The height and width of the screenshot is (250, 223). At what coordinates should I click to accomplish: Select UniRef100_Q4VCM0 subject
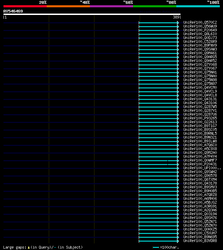click(200, 87)
